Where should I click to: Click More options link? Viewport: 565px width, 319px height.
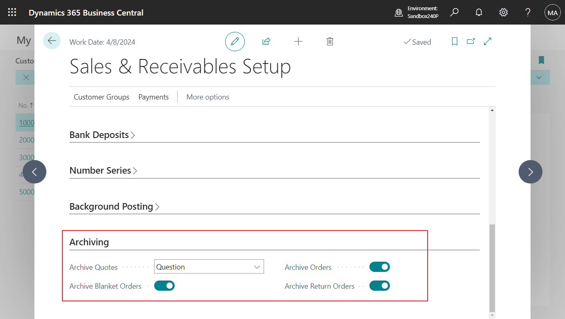tap(207, 97)
